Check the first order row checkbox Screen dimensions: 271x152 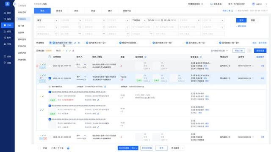coord(50,66)
